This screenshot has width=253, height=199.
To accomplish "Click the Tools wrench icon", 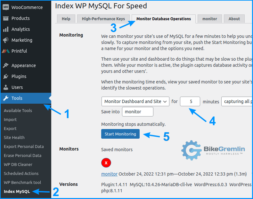I will tap(6, 98).
